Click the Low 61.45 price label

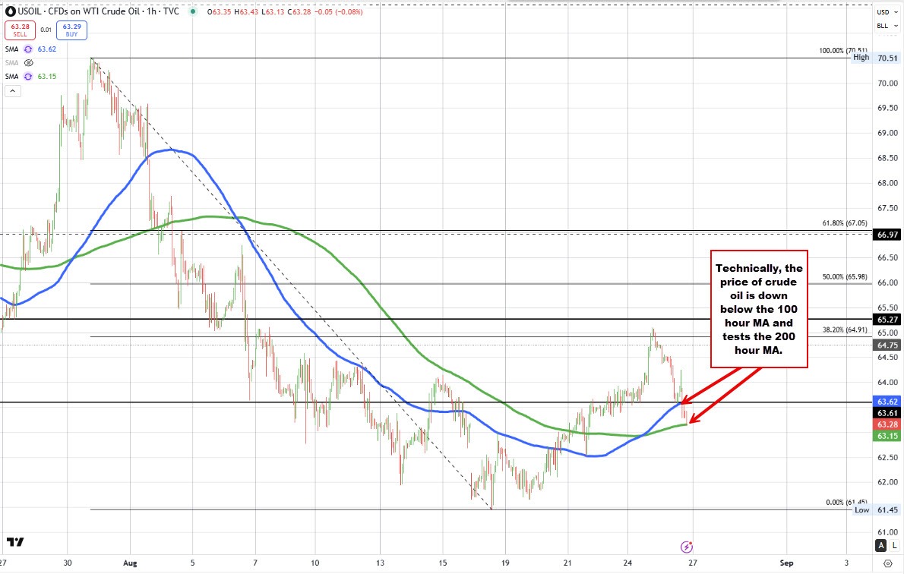875,509
